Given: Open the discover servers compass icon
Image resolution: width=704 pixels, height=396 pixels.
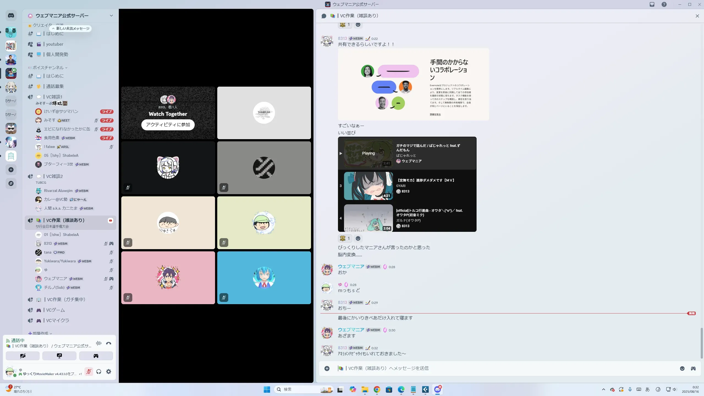Looking at the screenshot, I should click(11, 183).
